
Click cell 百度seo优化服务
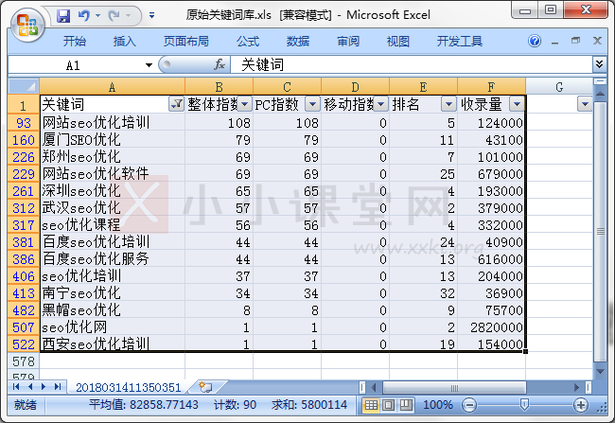[113, 259]
